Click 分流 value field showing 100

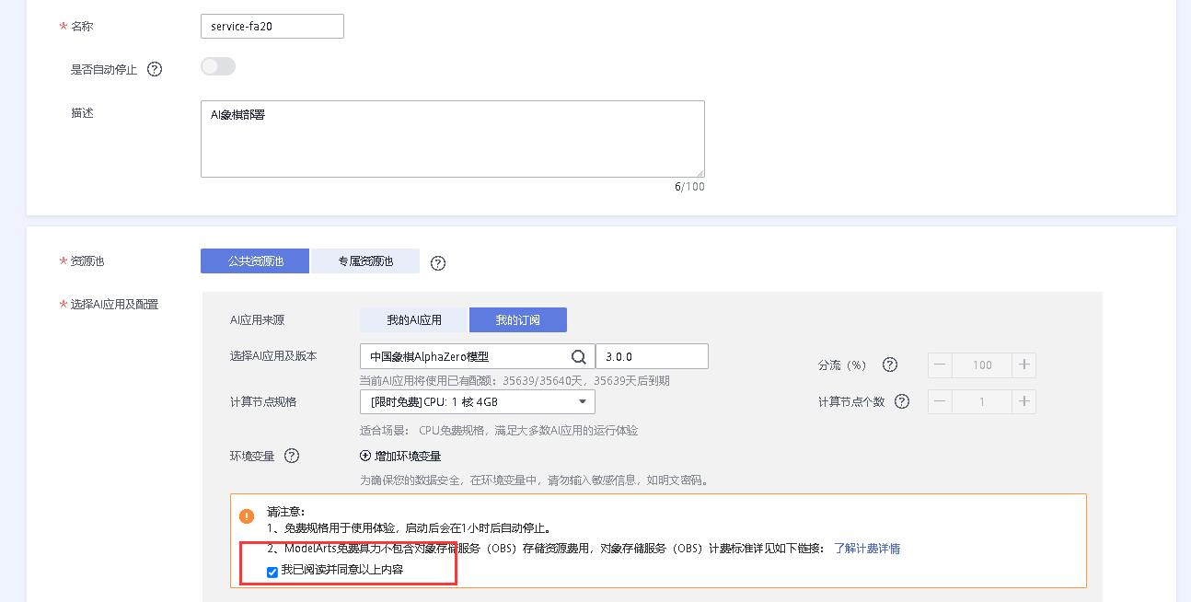pyautogui.click(x=982, y=365)
